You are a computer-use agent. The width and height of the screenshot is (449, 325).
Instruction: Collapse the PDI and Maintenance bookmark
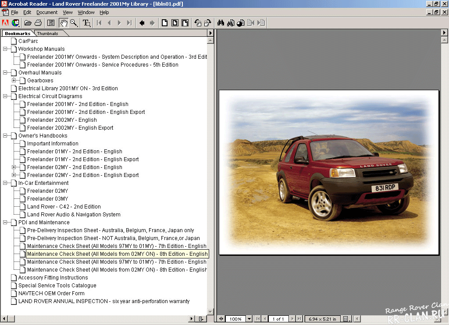point(5,223)
